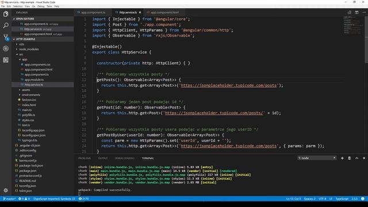
Task: Expand the environments folder
Action: 31,95
